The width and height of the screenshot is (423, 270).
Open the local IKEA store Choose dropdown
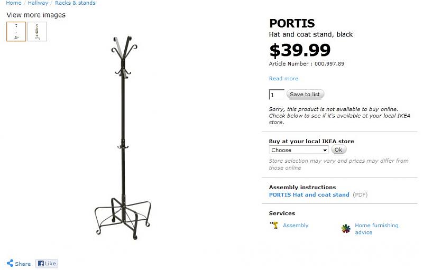299,150
